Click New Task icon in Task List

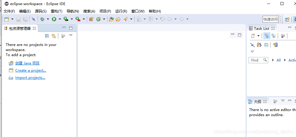click(253, 36)
